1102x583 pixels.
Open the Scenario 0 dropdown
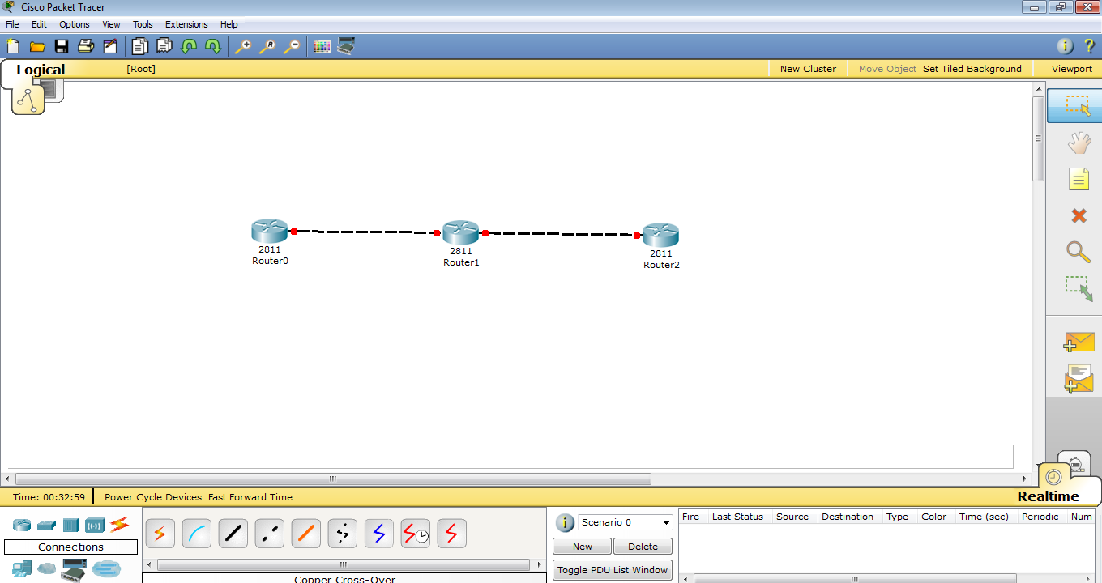click(x=624, y=522)
